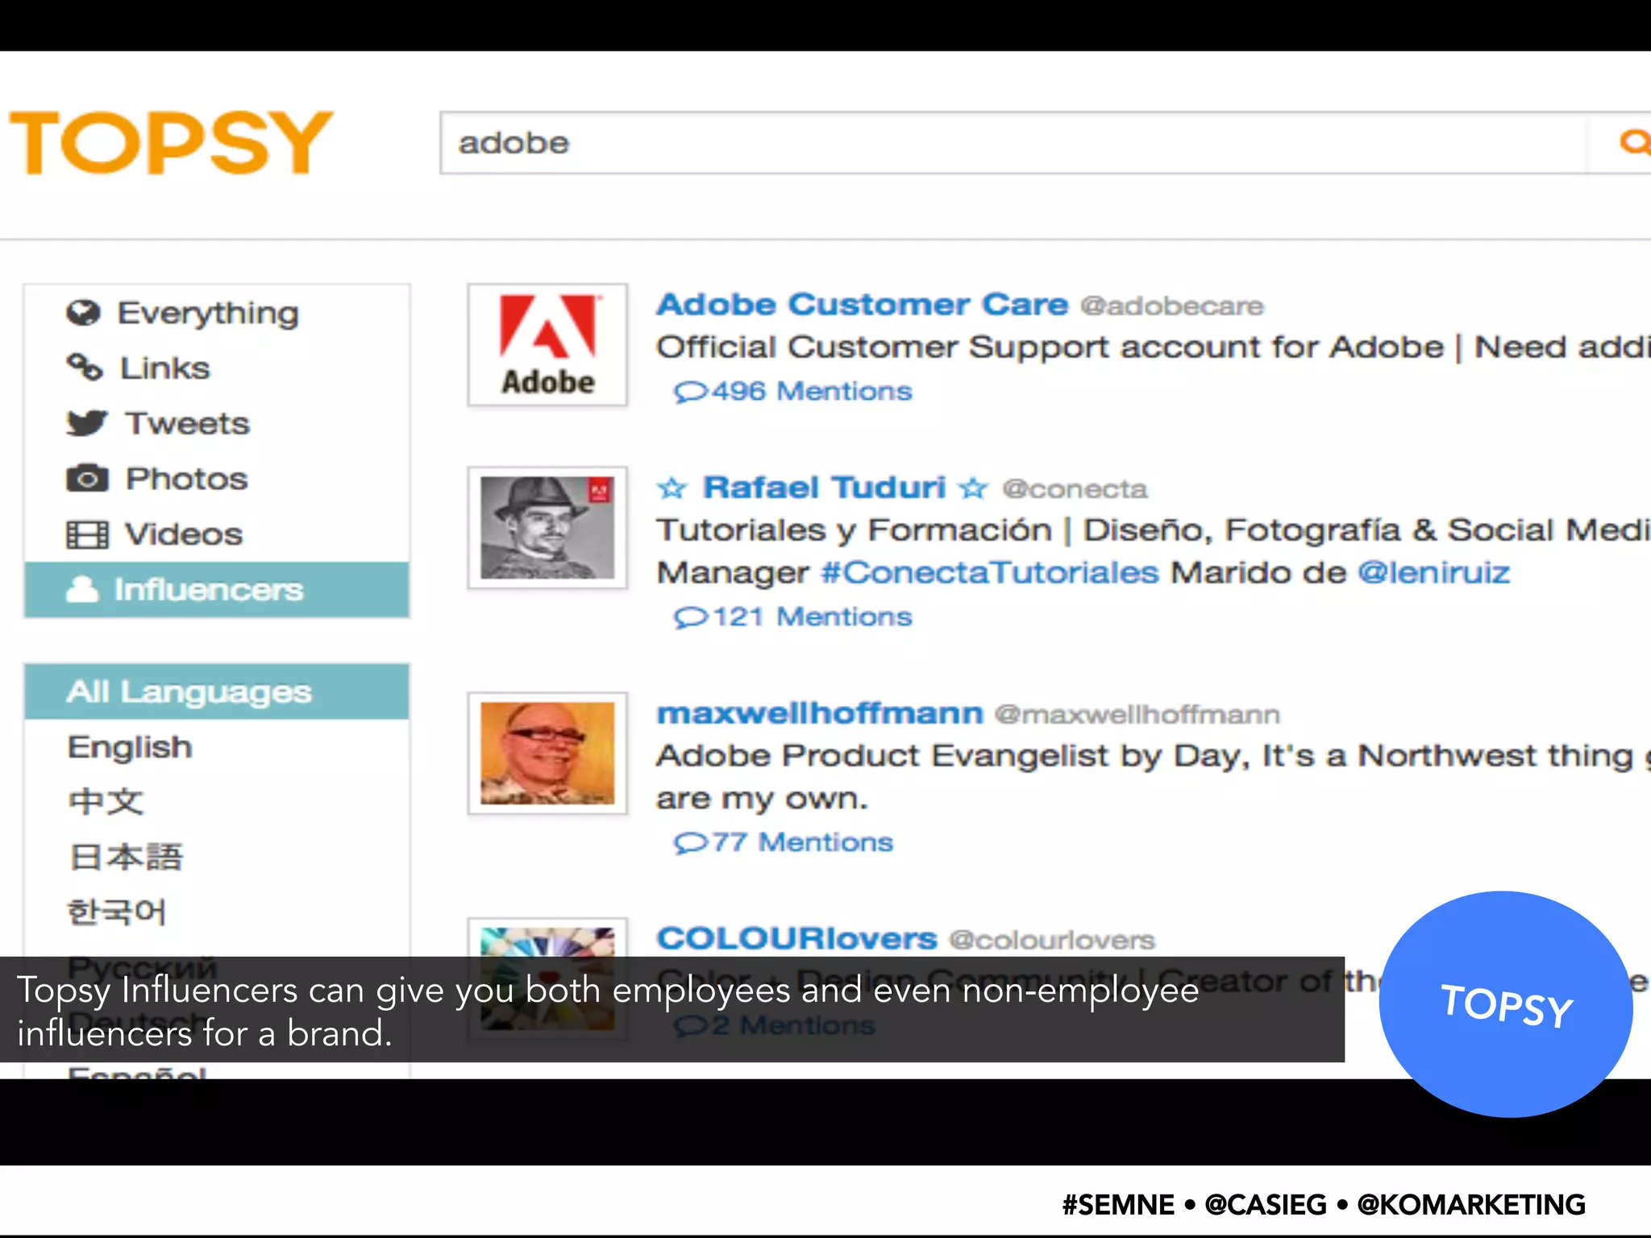This screenshot has width=1651, height=1238.
Task: Open COLOURlovers profile link
Action: point(796,939)
